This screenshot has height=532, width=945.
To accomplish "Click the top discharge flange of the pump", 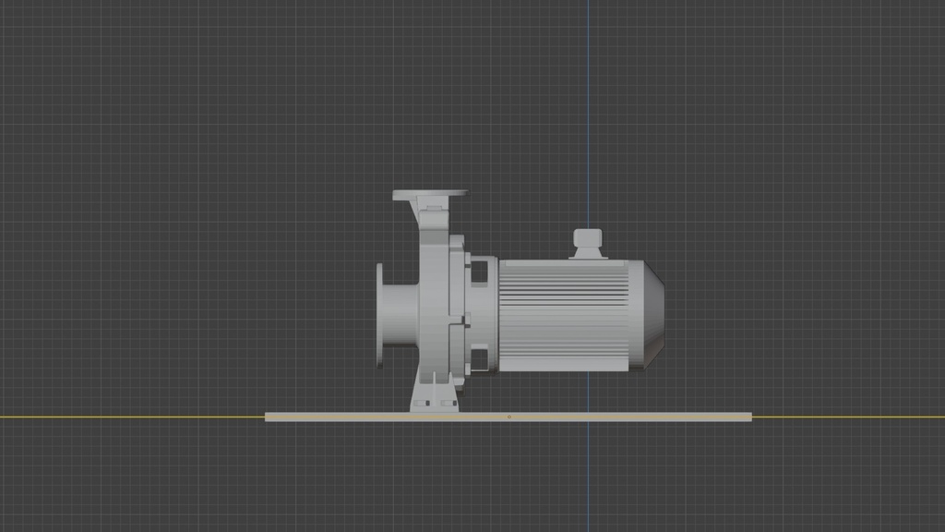I will 430,195.
